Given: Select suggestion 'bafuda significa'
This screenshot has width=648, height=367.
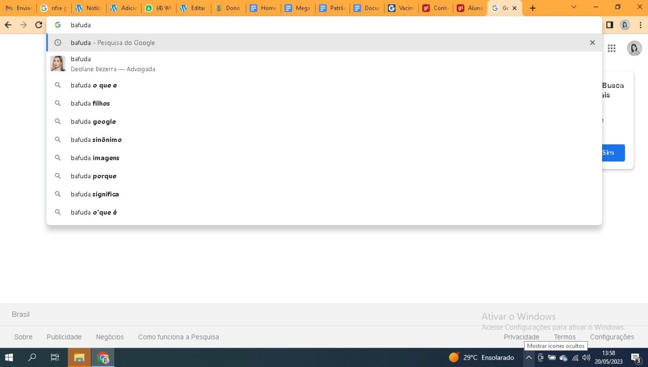Looking at the screenshot, I should click(324, 194).
